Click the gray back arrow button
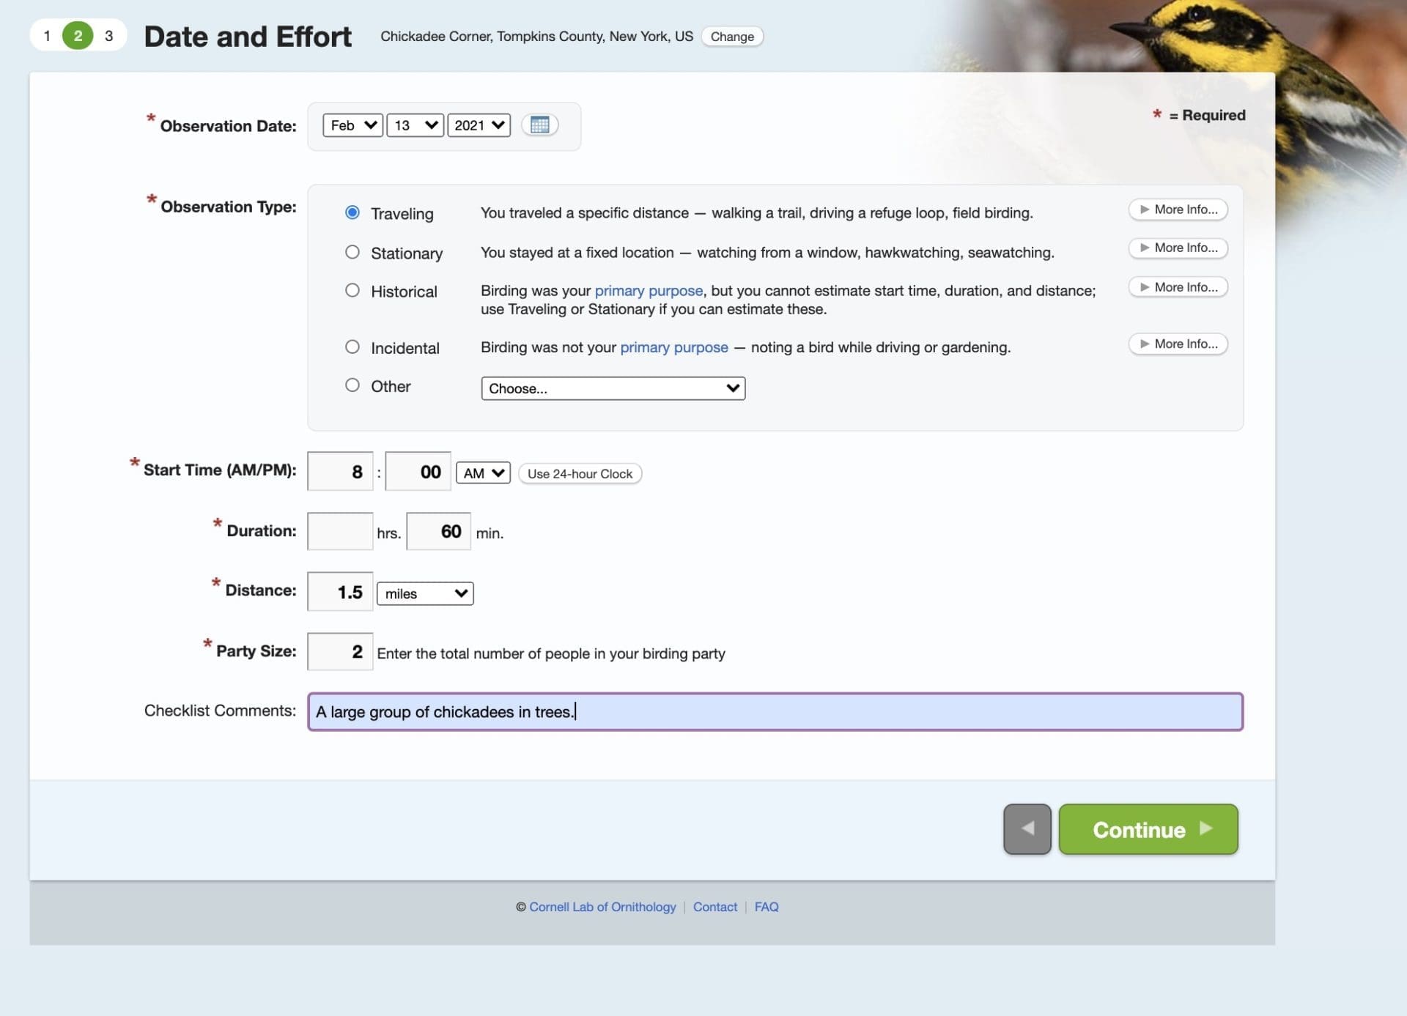This screenshot has width=1407, height=1016. pyautogui.click(x=1027, y=829)
